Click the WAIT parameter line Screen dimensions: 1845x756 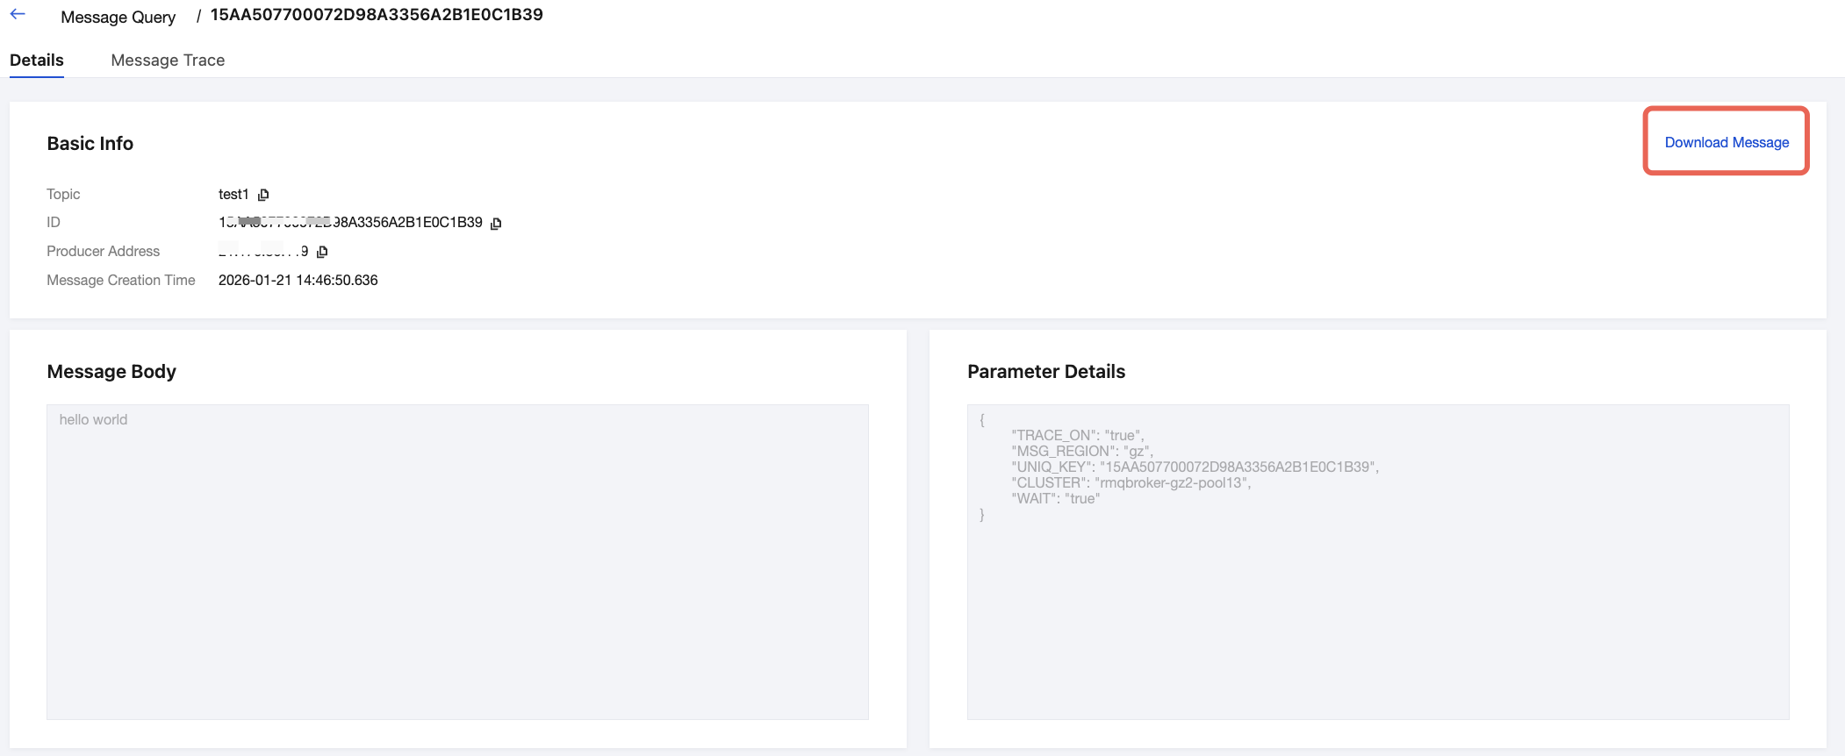point(1055,499)
